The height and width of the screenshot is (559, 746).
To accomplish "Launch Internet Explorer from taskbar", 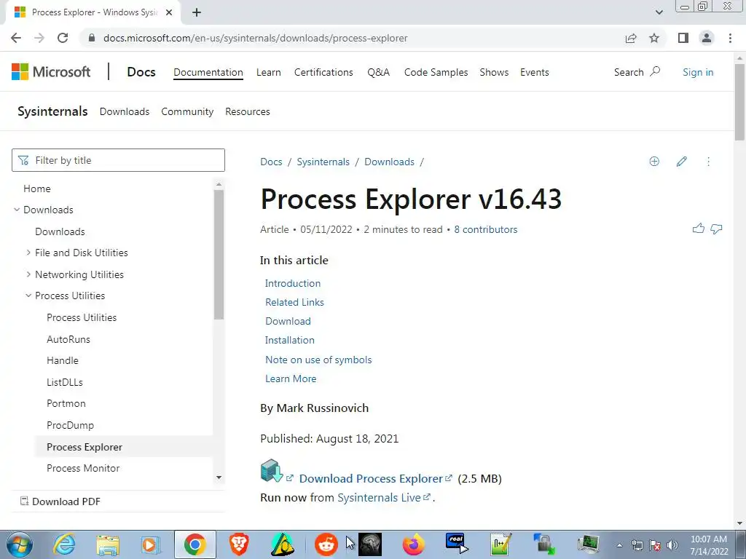I will 64,544.
